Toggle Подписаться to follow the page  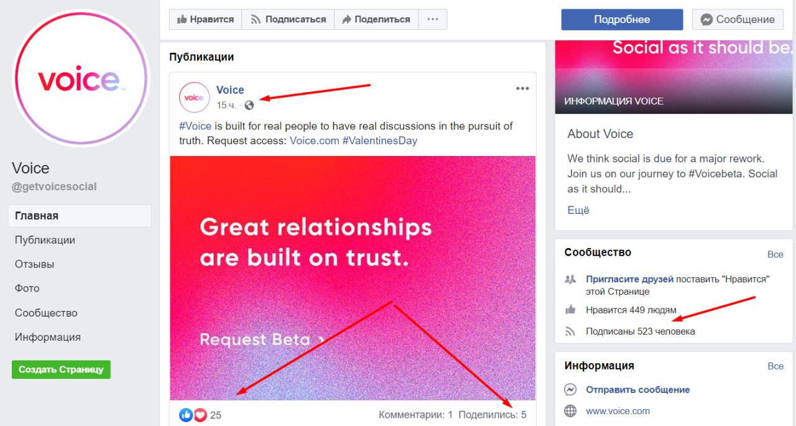[x=288, y=19]
